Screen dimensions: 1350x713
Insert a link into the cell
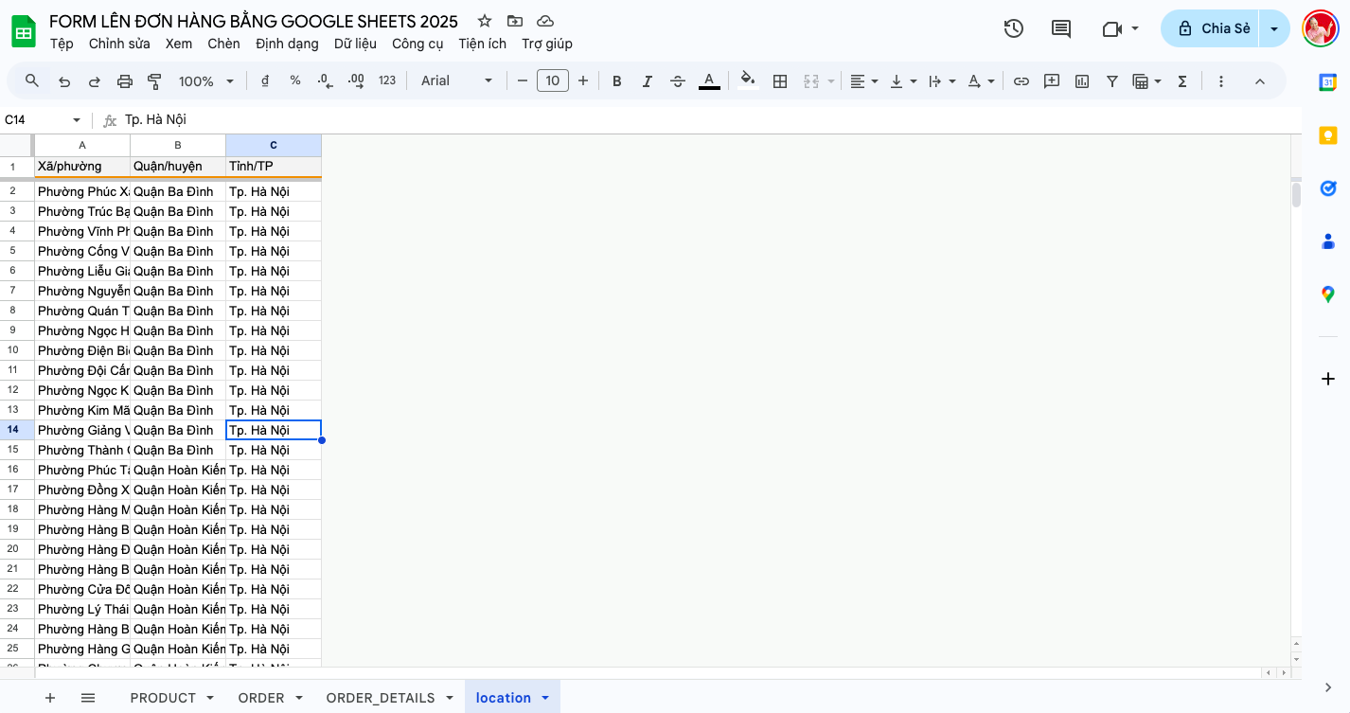[1021, 80]
